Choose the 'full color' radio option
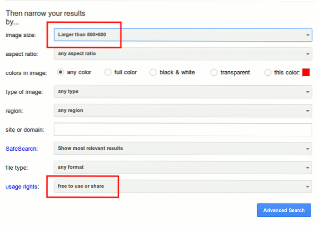Viewport: 317px width, 226px height. click(x=108, y=72)
